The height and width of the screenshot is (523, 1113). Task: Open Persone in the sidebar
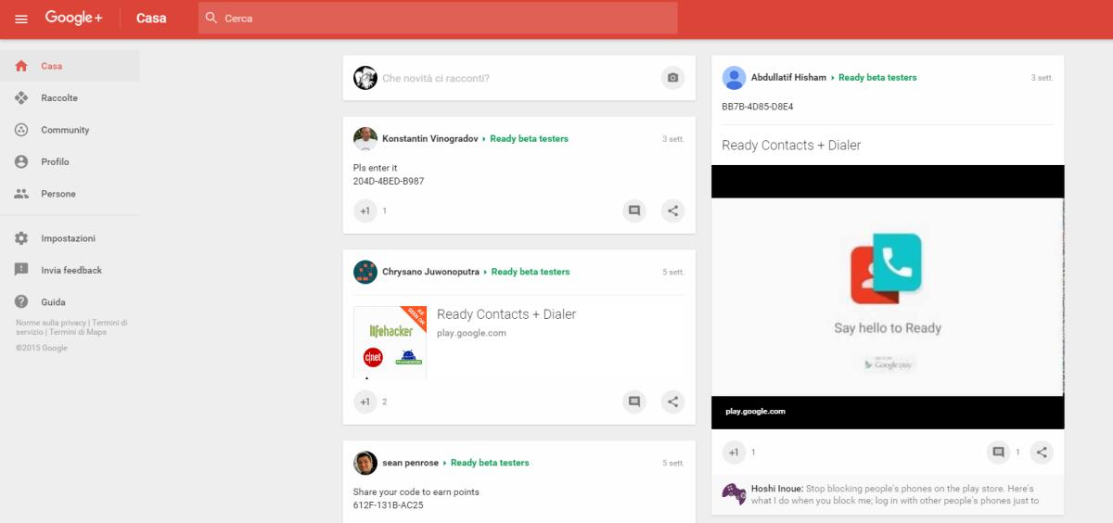pyautogui.click(x=70, y=194)
